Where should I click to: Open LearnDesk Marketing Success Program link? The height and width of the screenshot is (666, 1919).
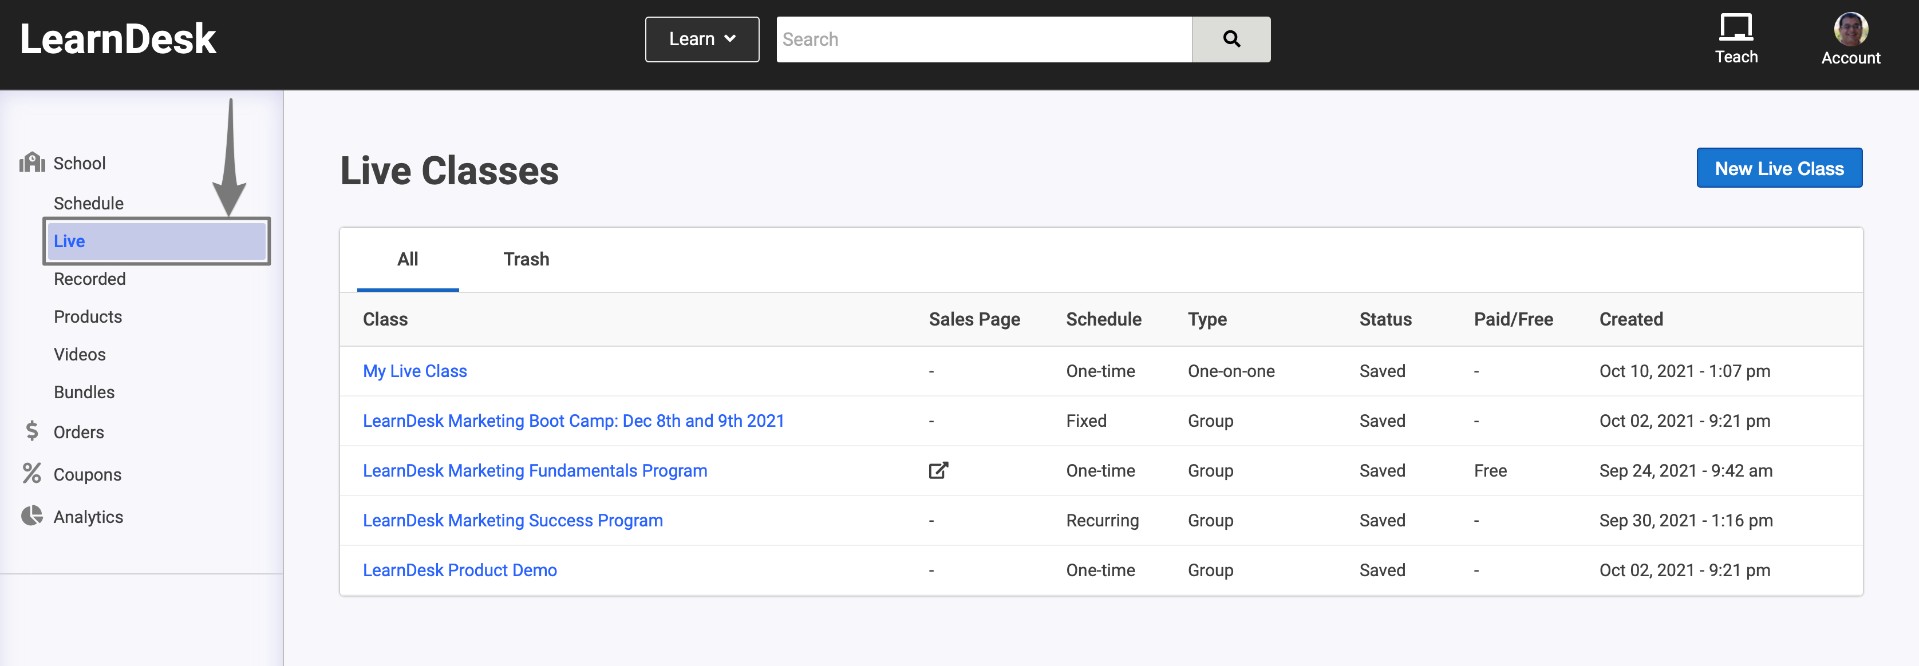pyautogui.click(x=512, y=520)
